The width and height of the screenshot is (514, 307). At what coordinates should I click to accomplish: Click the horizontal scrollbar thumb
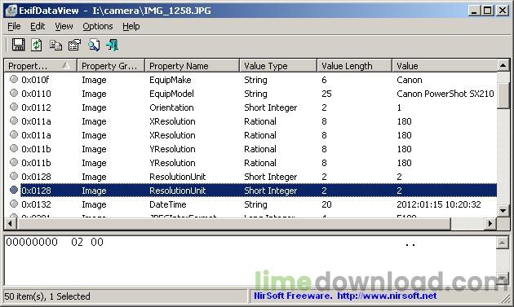[x=233, y=224]
